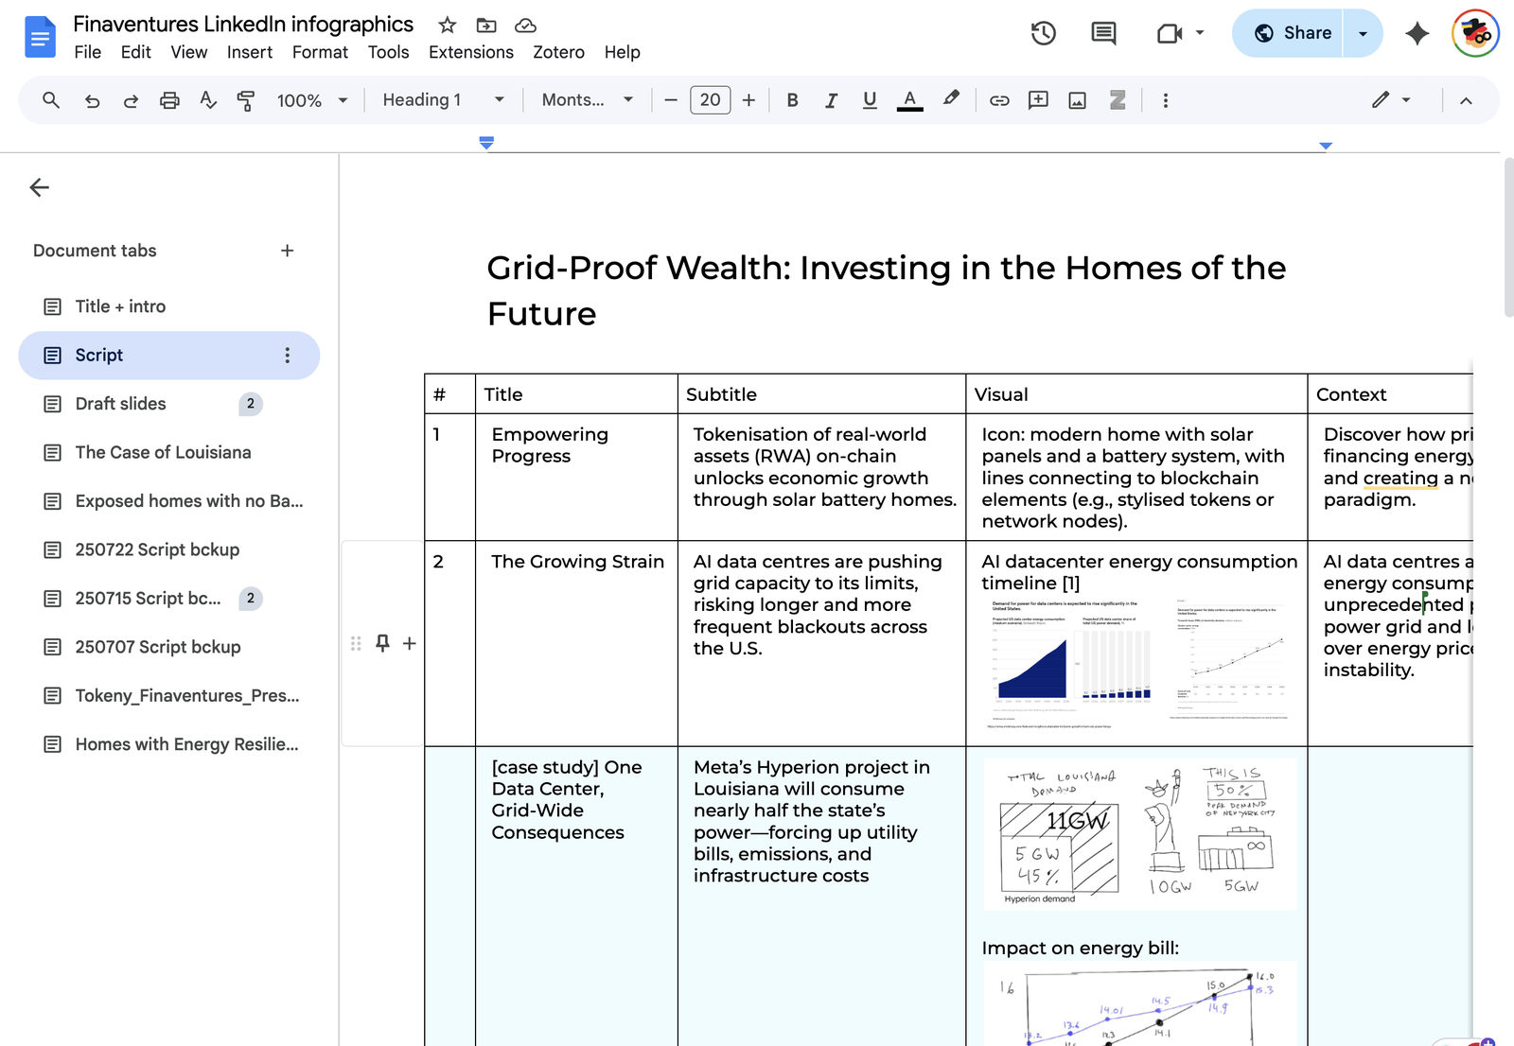Open the Montserrat font dropdown
This screenshot has height=1046, width=1514.
587,100
